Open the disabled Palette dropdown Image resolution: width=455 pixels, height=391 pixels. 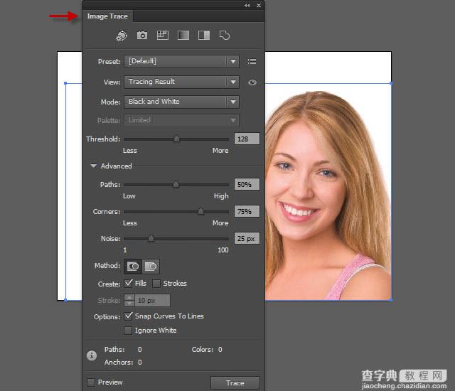coord(181,120)
